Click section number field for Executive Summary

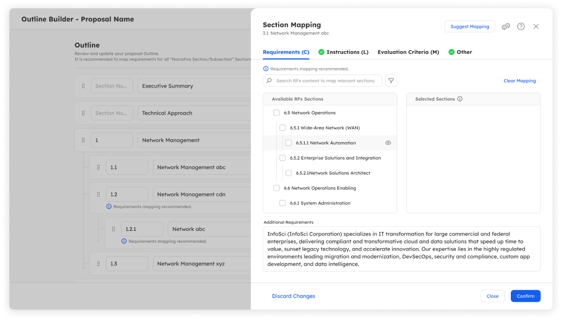(112, 86)
